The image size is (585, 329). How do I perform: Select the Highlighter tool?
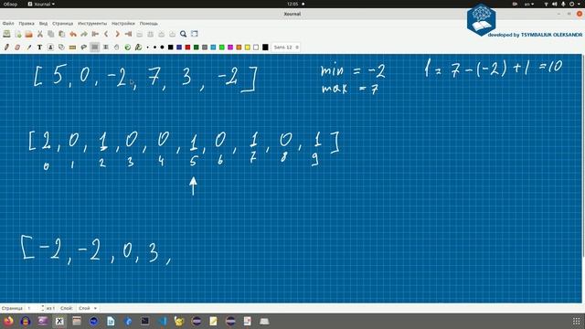[x=28, y=48]
